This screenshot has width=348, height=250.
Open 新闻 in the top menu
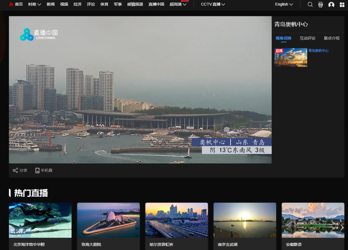50,4
